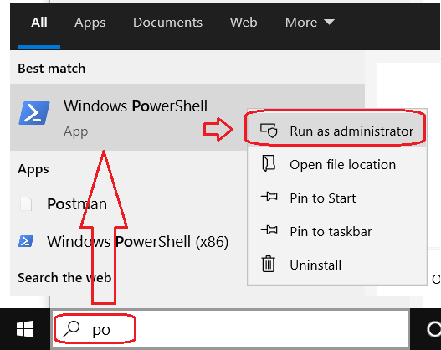This screenshot has height=350, width=441.
Task: Click the Windows PowerShell (x86) icon
Action: click(26, 241)
